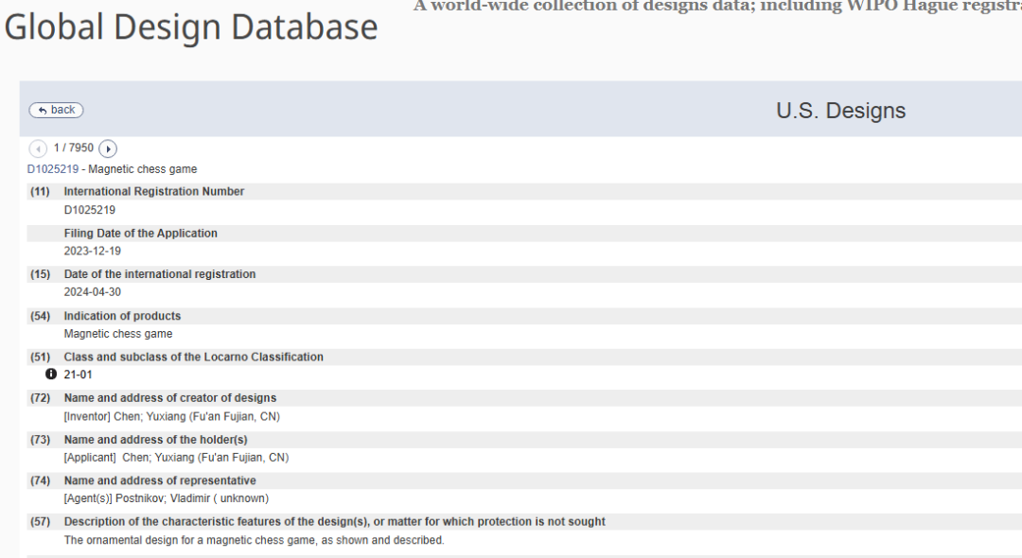Click the applicant entry under holder(s)
Viewport: 1022px width, 558px height.
pos(176,458)
